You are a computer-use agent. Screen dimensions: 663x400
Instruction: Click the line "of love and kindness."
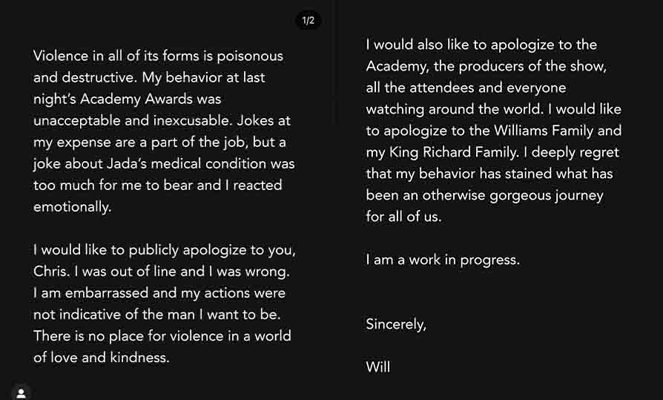click(102, 358)
